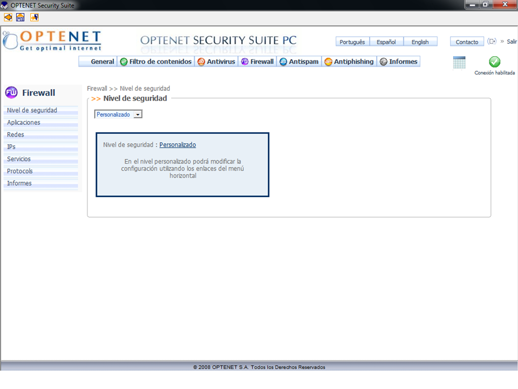Switch to the Antivirus tab
Image resolution: width=518 pixels, height=389 pixels.
pos(216,62)
